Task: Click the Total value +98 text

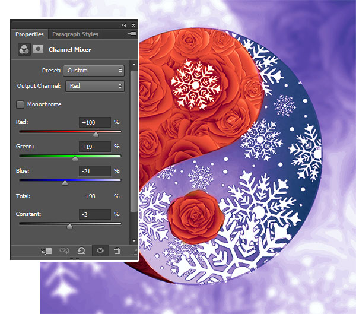Action: pyautogui.click(x=90, y=196)
